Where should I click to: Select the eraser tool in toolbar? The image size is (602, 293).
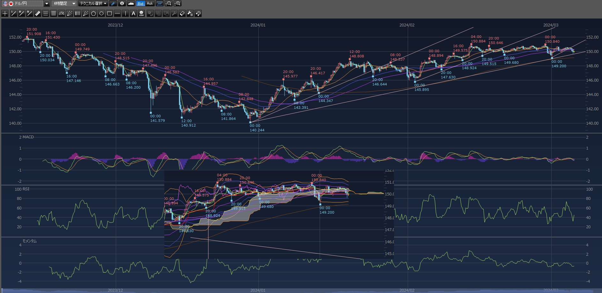coord(182,13)
